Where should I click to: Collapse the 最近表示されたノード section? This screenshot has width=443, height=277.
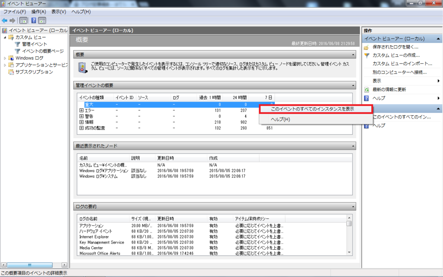coord(353,146)
